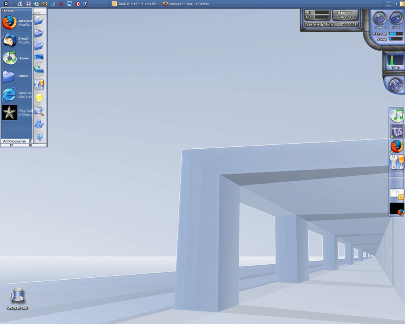Open the wrench and screwdriver control panel icon in menu
Screen dimensions: 405x324
click(x=39, y=84)
